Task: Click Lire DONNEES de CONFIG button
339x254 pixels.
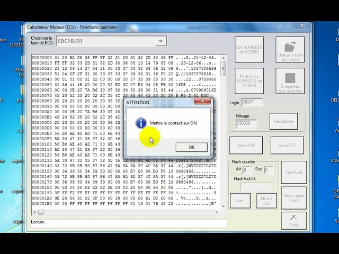Action: point(249,50)
